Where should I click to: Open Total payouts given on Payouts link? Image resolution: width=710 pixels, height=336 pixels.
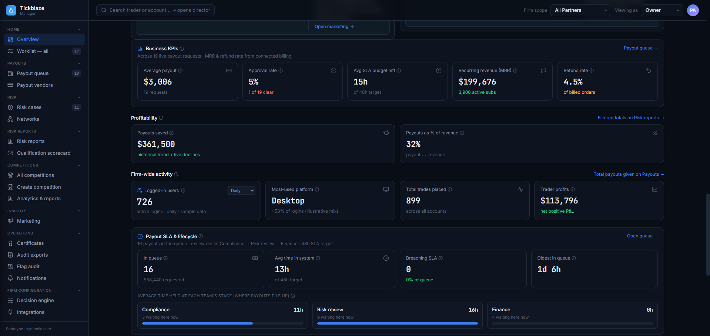[x=629, y=174]
